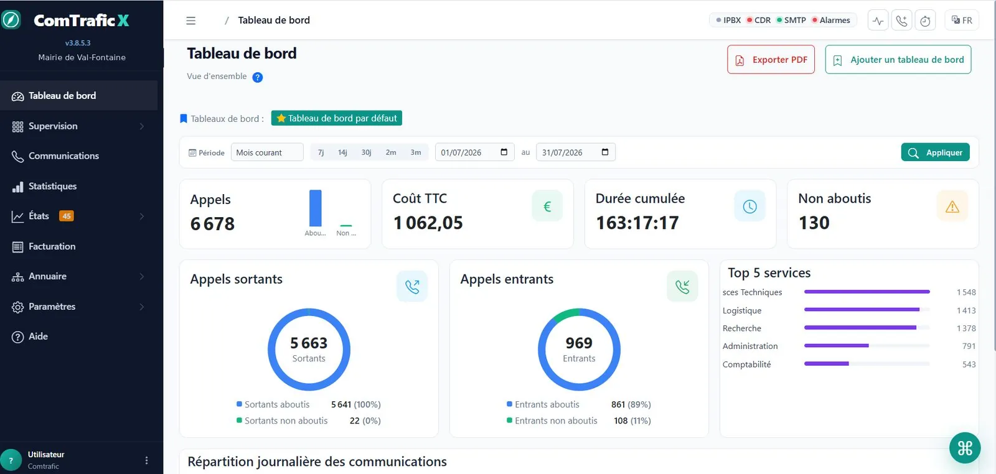Click the Appels sortants donut chart

(x=309, y=350)
